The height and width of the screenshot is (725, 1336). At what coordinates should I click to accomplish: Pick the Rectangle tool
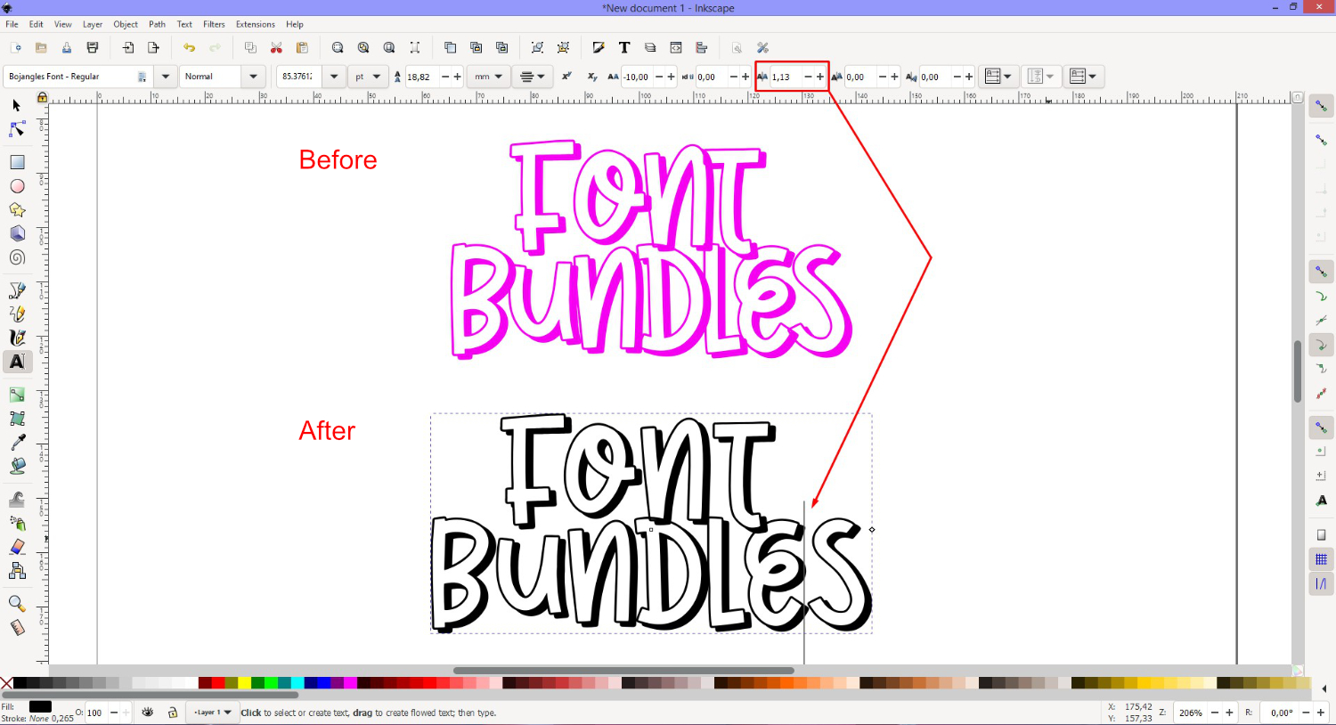17,162
